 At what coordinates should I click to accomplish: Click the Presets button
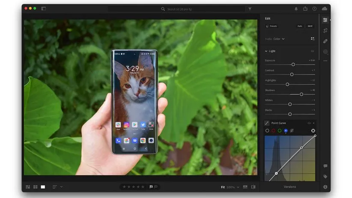tap(271, 26)
